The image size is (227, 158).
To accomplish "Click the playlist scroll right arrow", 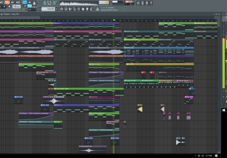I will (216, 17).
